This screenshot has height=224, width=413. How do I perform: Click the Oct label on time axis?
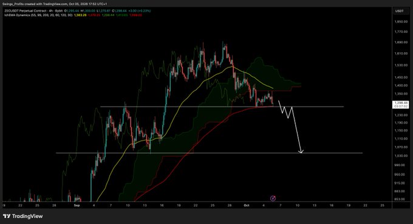[247, 205]
